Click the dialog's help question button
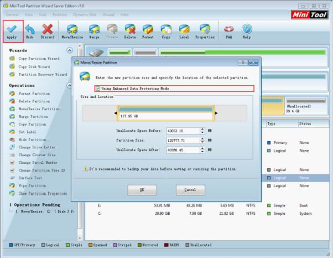This screenshot has width=333, height=258. (243, 63)
